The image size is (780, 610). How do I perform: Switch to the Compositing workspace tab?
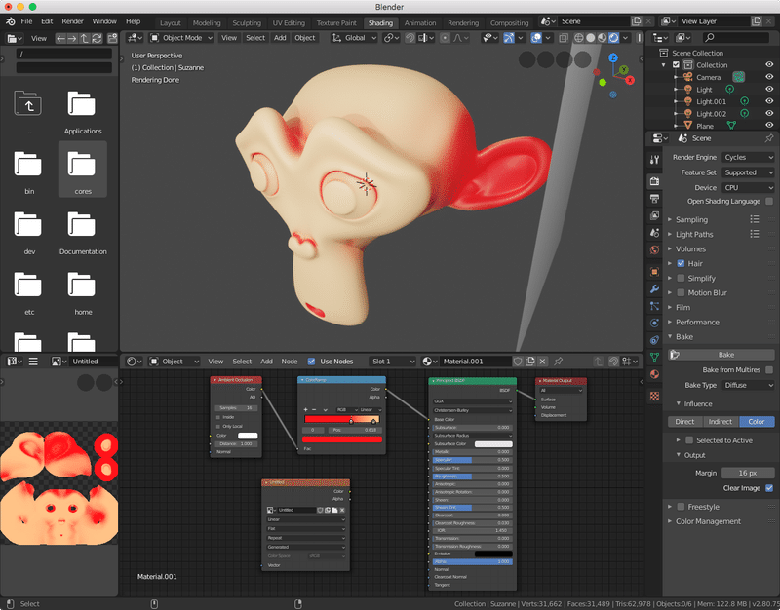pyautogui.click(x=509, y=22)
